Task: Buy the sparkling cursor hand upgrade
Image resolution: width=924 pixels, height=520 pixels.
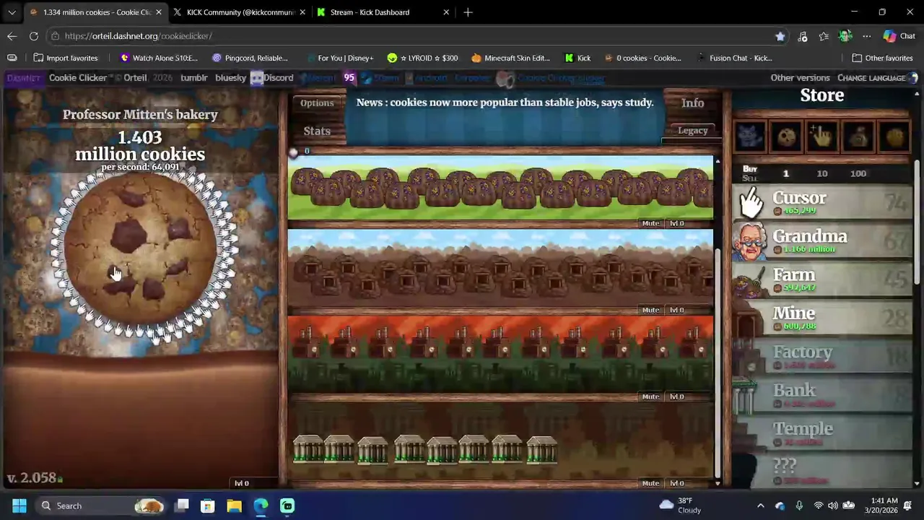Action: 822,136
